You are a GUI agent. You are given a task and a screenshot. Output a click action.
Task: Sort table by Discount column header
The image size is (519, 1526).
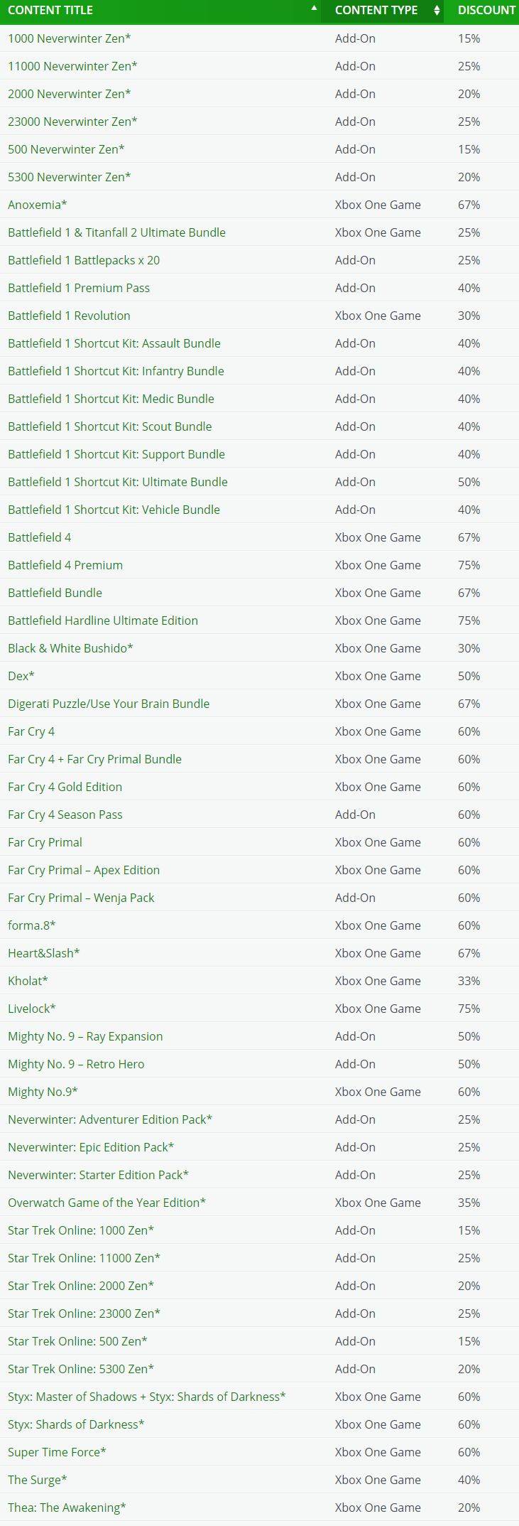pyautogui.click(x=486, y=10)
